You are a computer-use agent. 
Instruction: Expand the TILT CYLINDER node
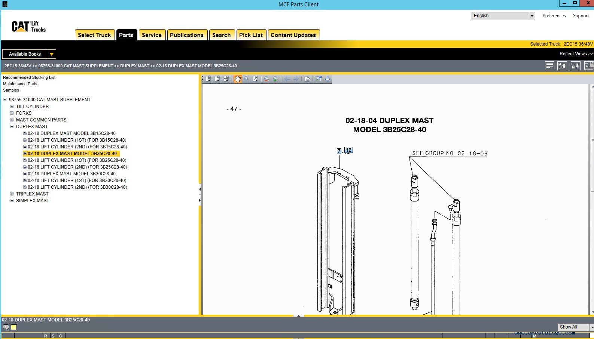(12, 107)
